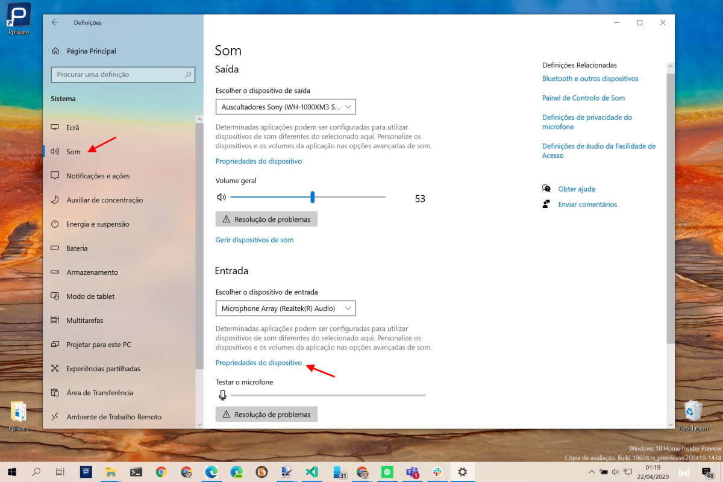Viewport: 723px width, 482px height.
Task: Open Microsoft Edge from the taskbar
Action: pyautogui.click(x=211, y=472)
